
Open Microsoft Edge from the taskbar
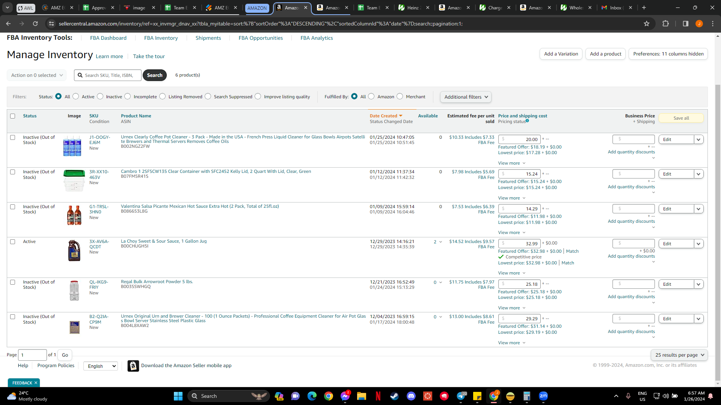(x=312, y=396)
